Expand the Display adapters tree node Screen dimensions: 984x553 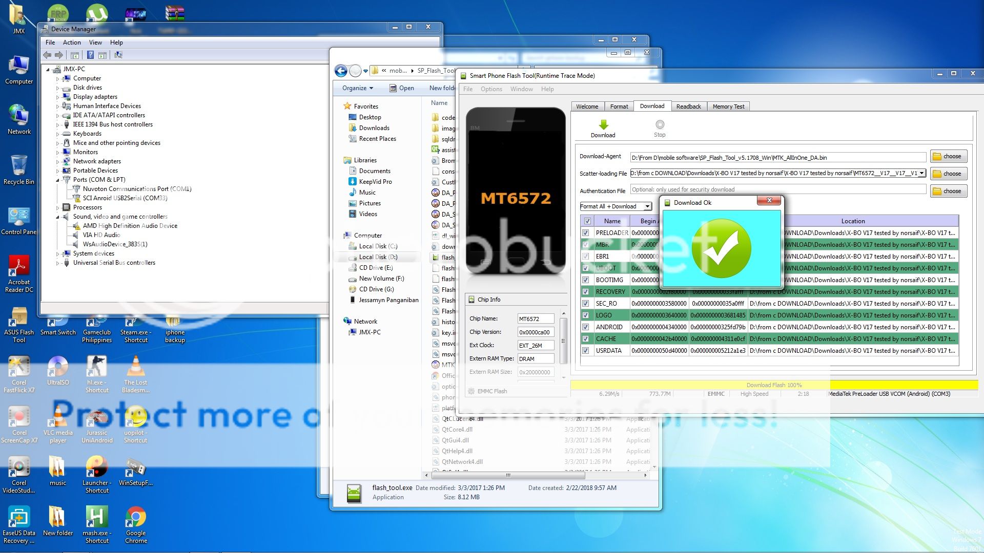[x=58, y=97]
